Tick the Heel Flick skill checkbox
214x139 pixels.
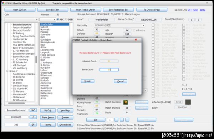[153, 73]
